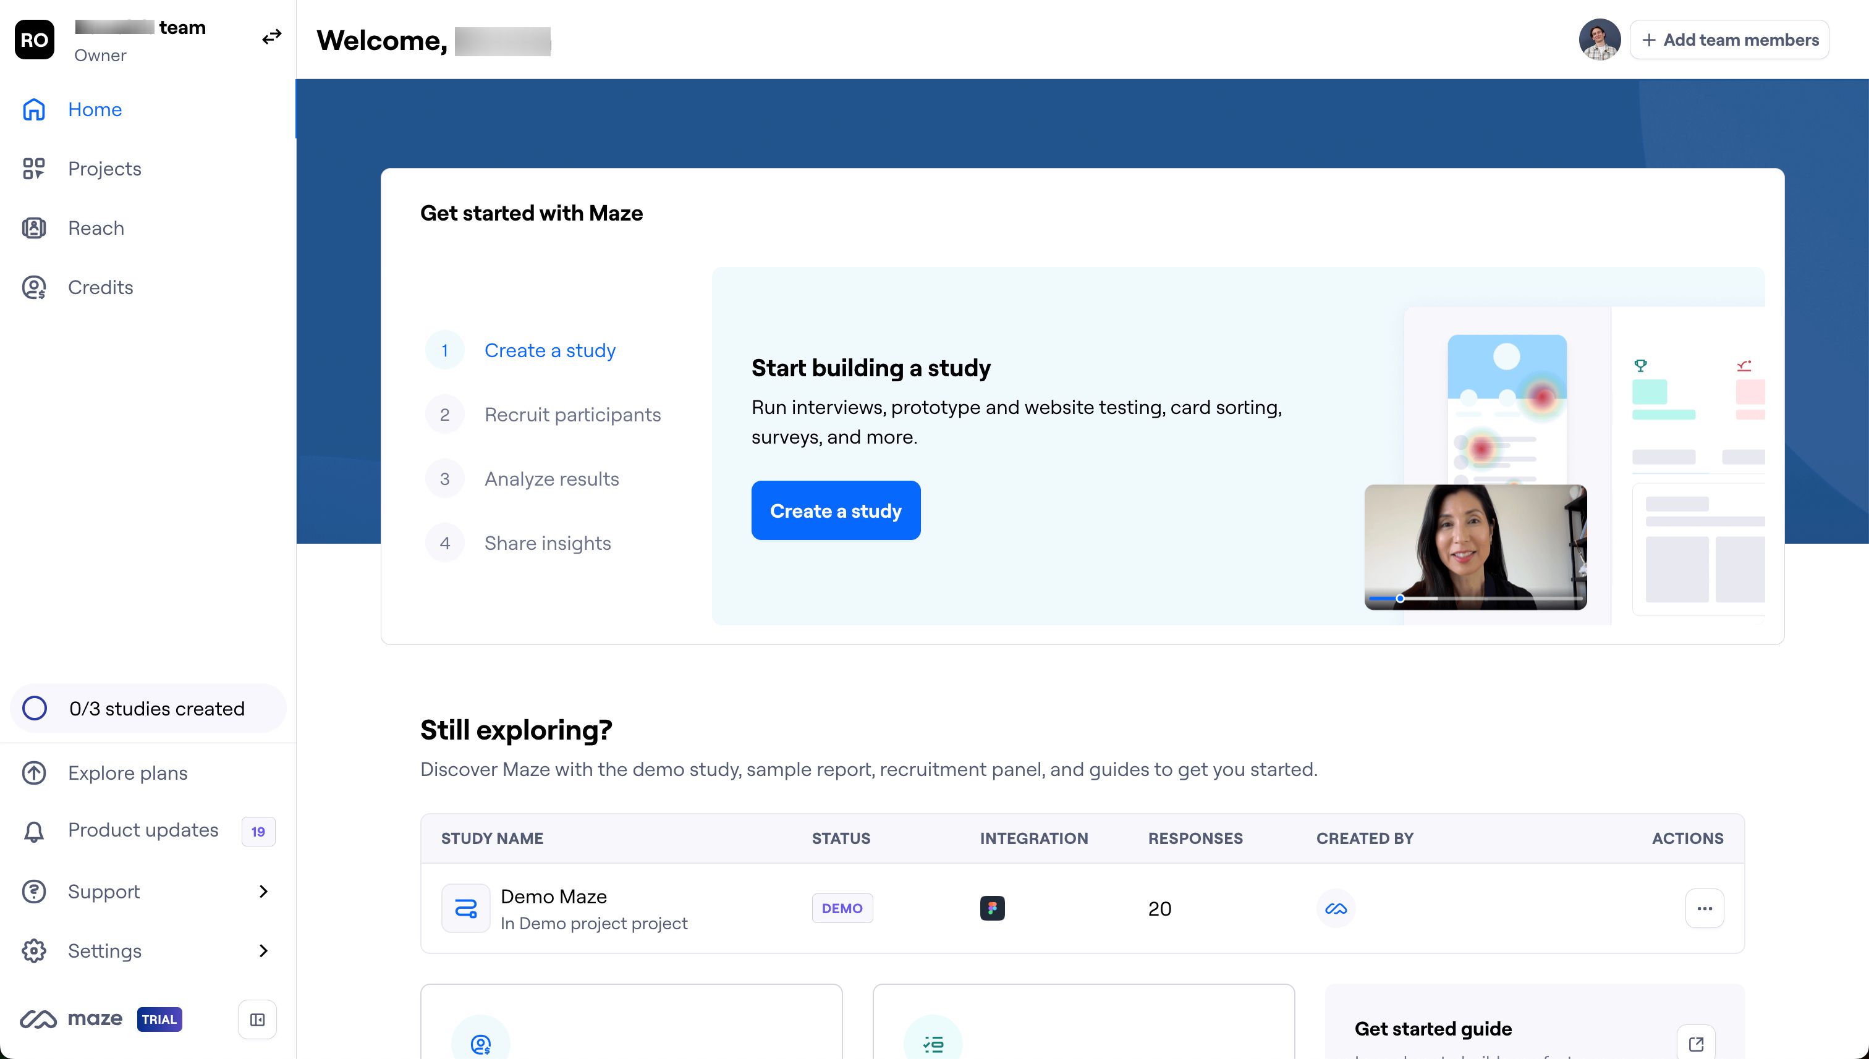Expand the Support submenu chevron

point(263,891)
